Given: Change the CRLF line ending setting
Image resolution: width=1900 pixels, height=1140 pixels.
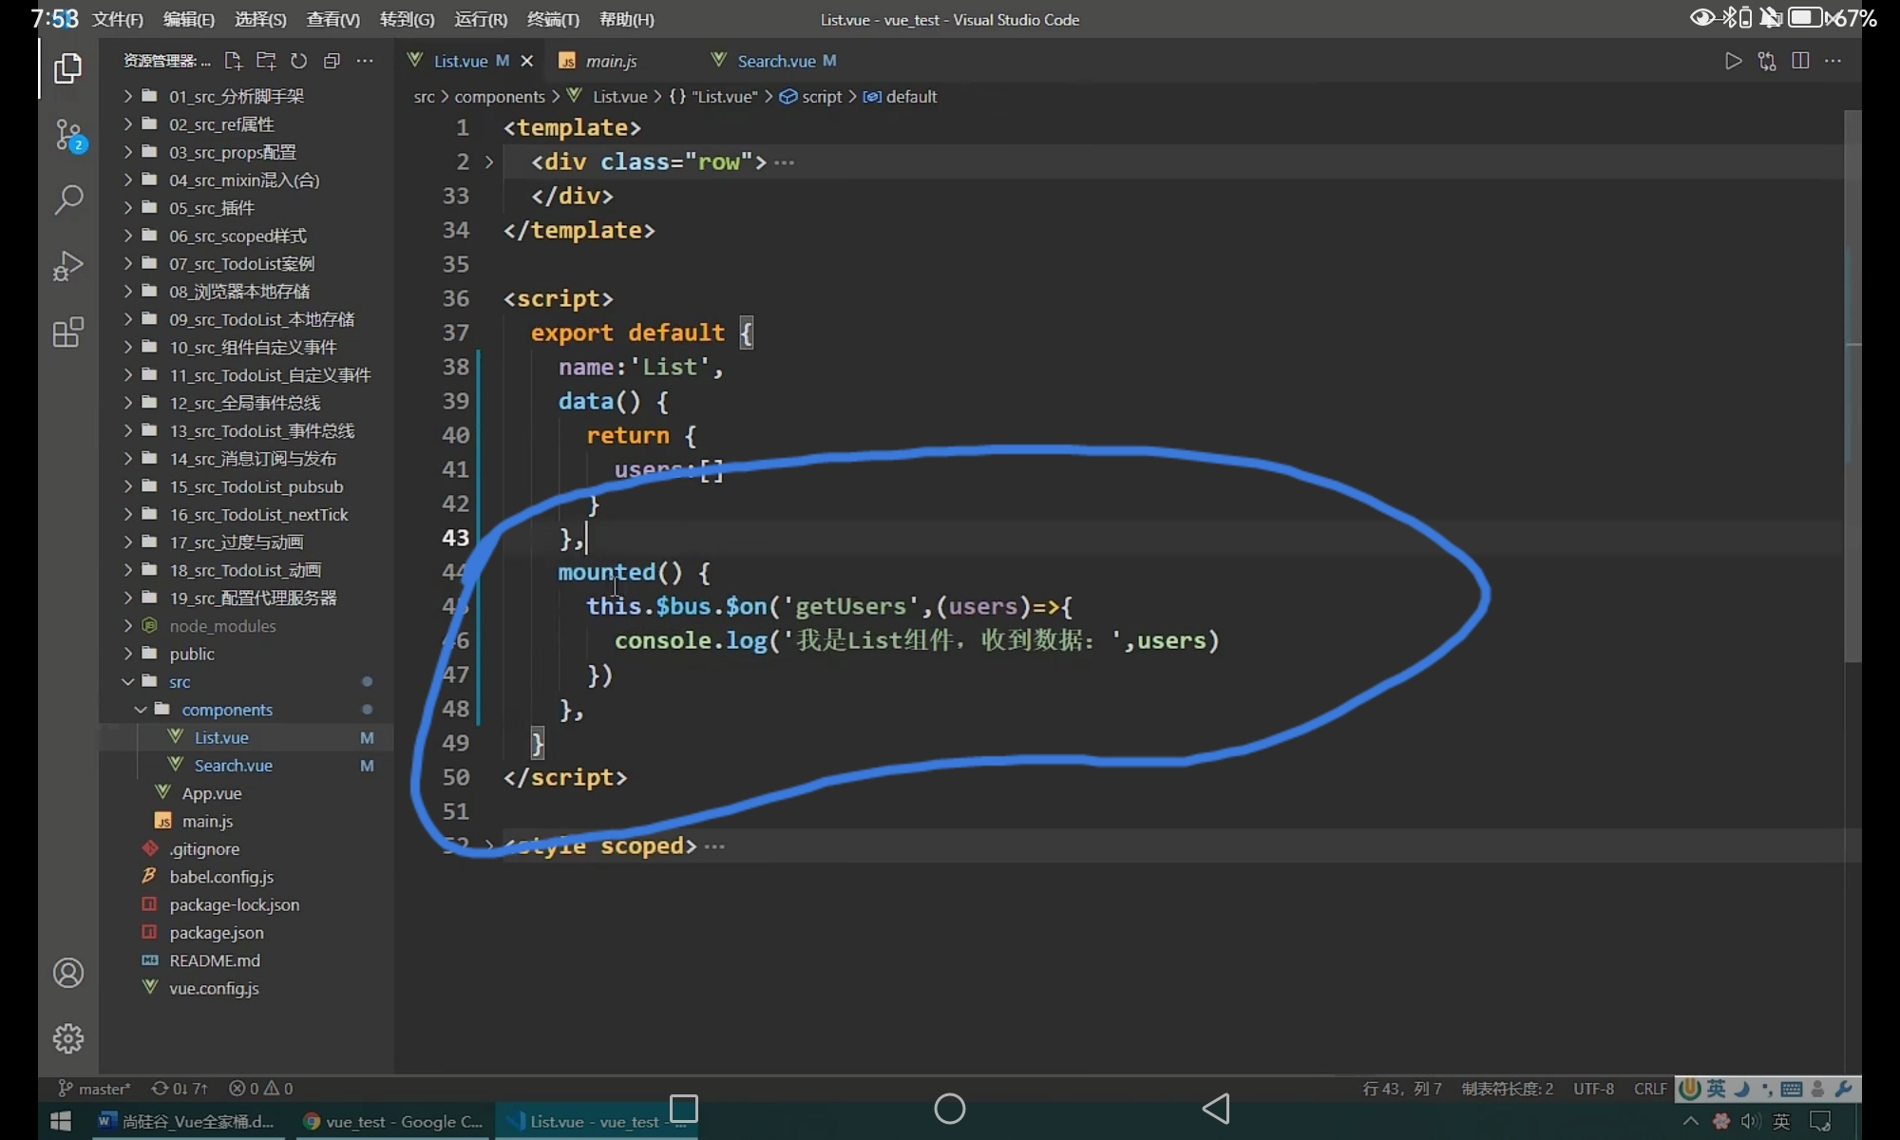Looking at the screenshot, I should coord(1650,1089).
